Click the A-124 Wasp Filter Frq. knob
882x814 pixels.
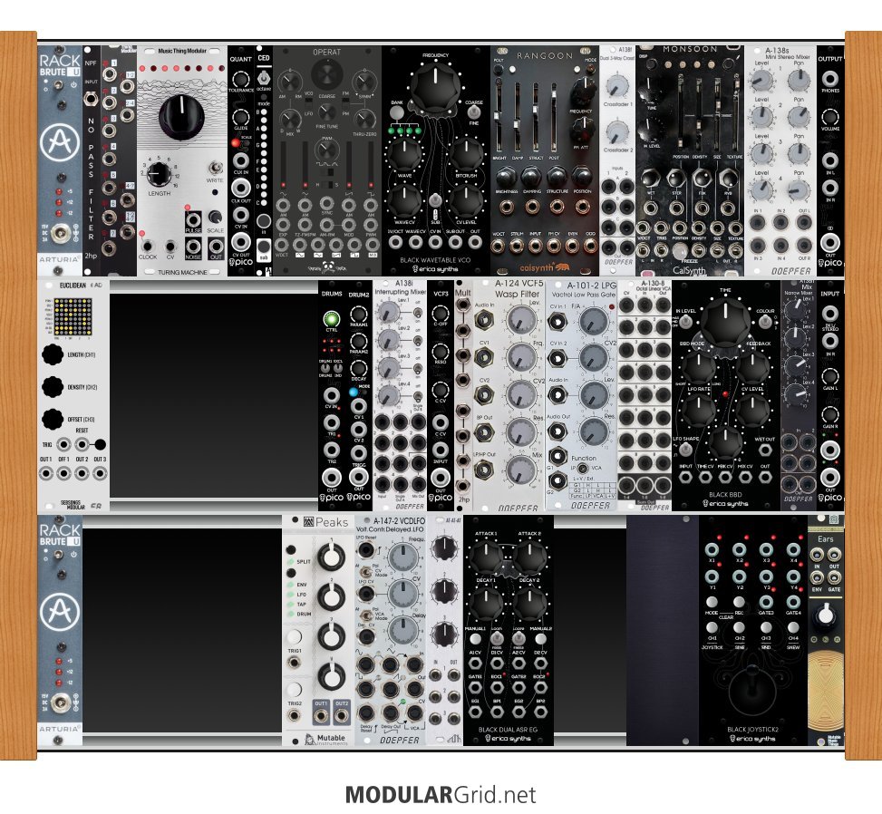tap(521, 357)
